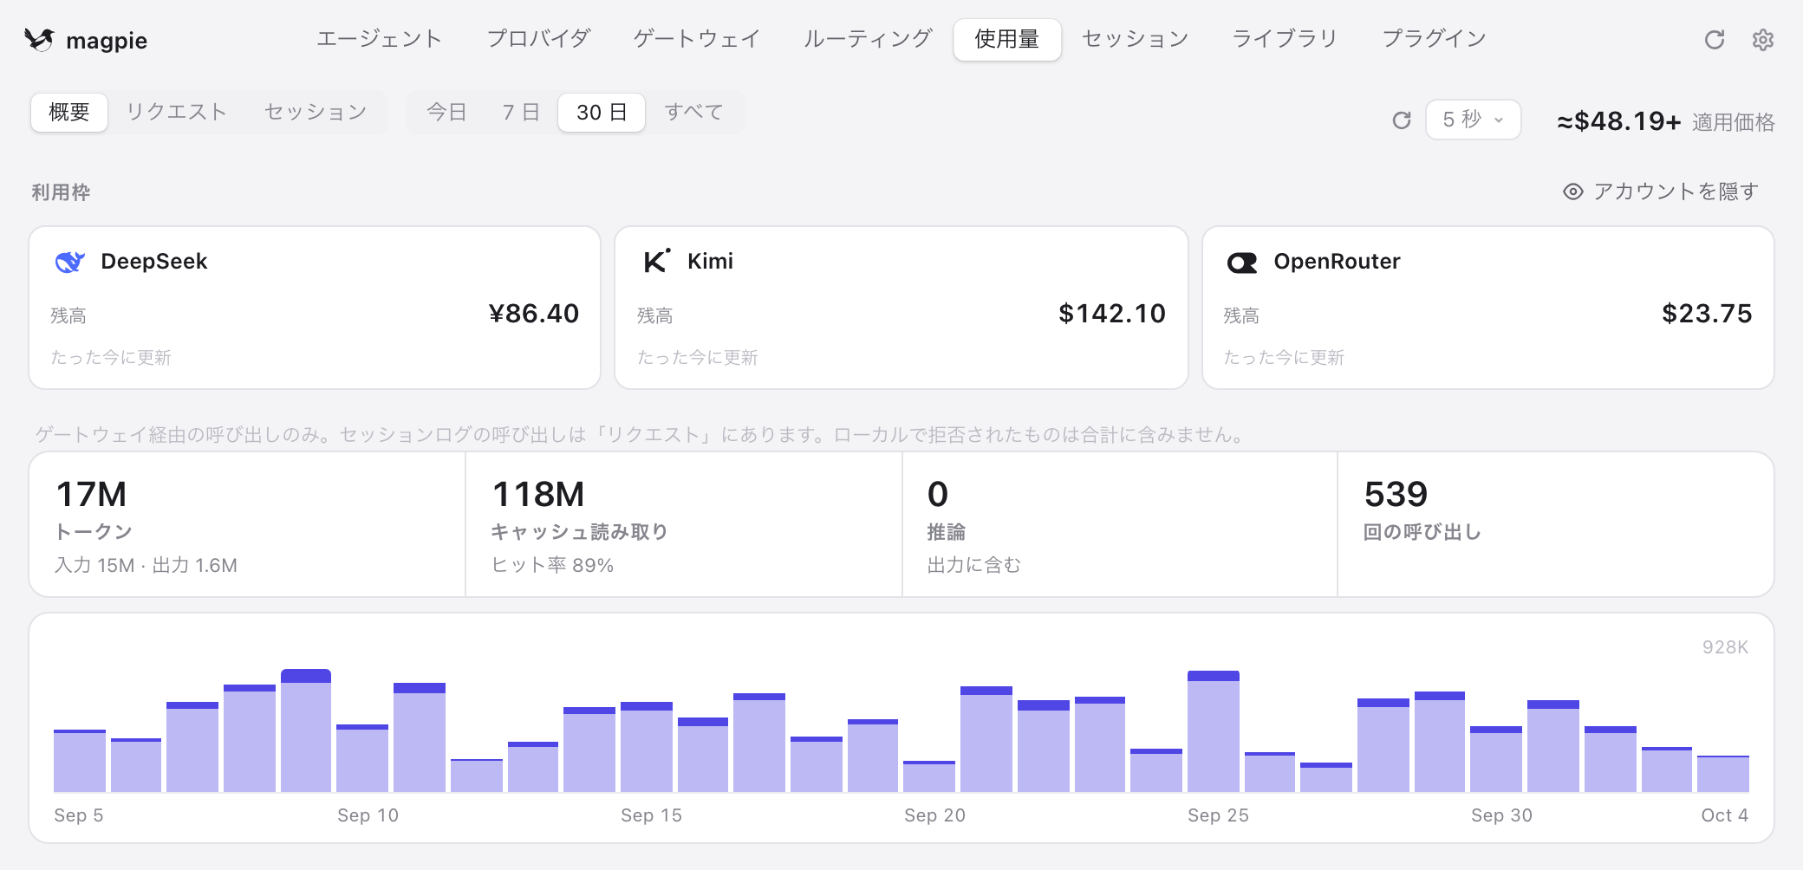Screen dimensions: 1803x870
Task: Open the プラグイン tab
Action: coord(1435,39)
